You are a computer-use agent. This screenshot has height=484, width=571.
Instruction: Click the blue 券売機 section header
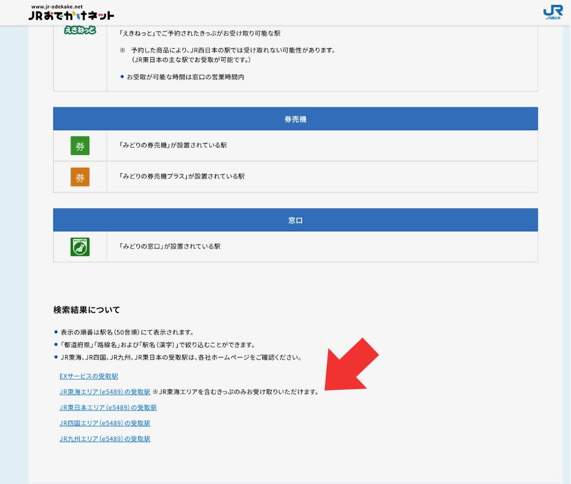(295, 119)
